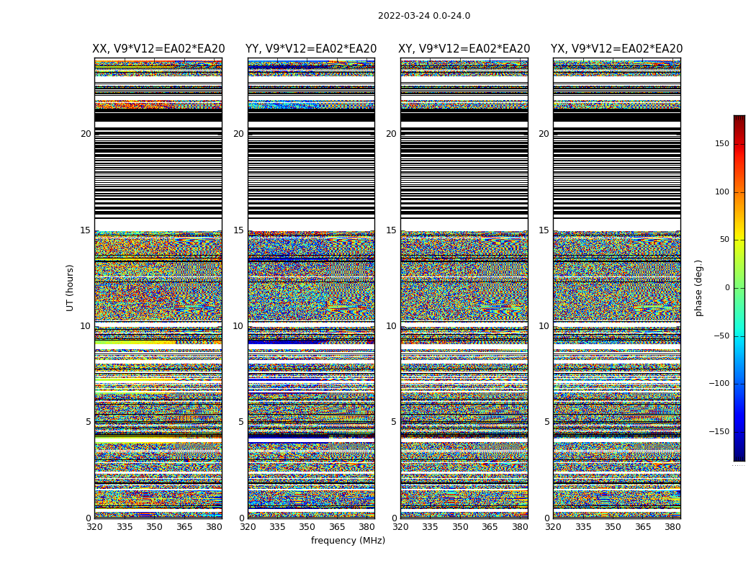Click inside the YY polarization phase plot

click(x=312, y=288)
